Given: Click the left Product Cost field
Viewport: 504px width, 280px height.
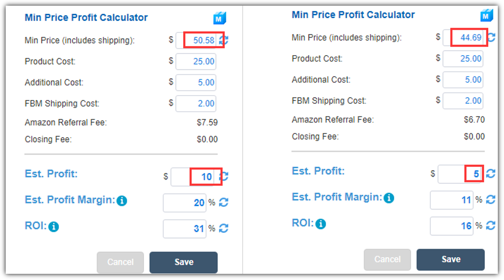Looking at the screenshot, I should coord(196,61).
